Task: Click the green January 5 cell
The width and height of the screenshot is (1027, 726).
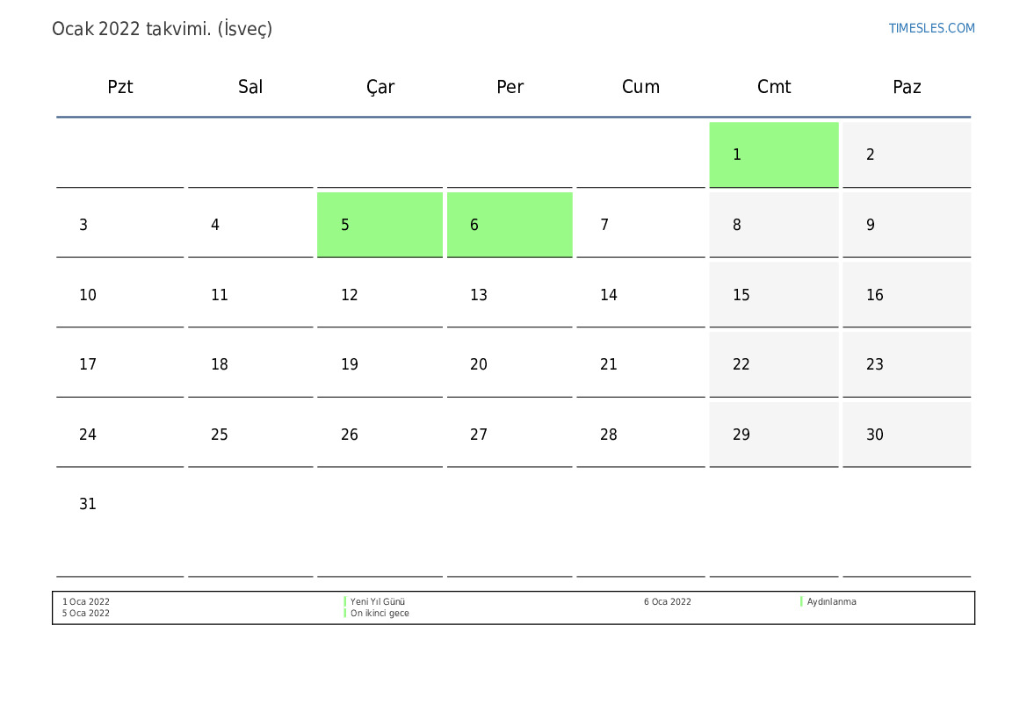Action: click(x=380, y=225)
